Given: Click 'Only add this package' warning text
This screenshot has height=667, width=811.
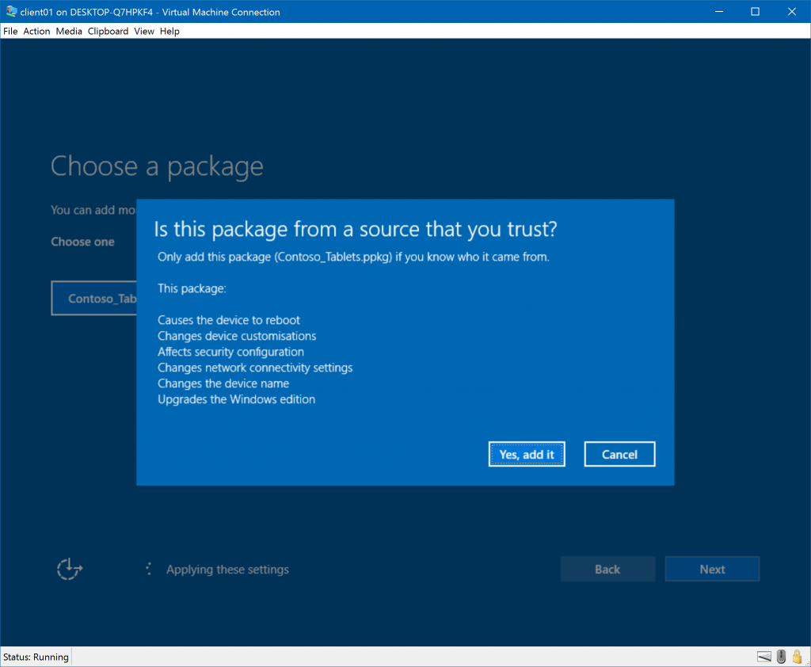Looking at the screenshot, I should [x=353, y=257].
